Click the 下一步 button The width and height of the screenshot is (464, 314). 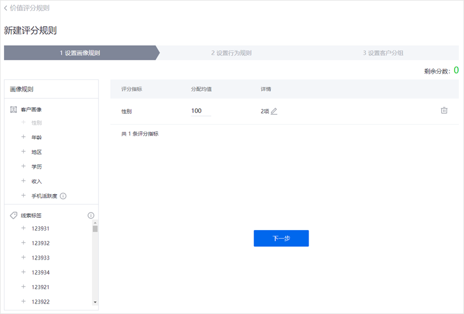point(281,239)
